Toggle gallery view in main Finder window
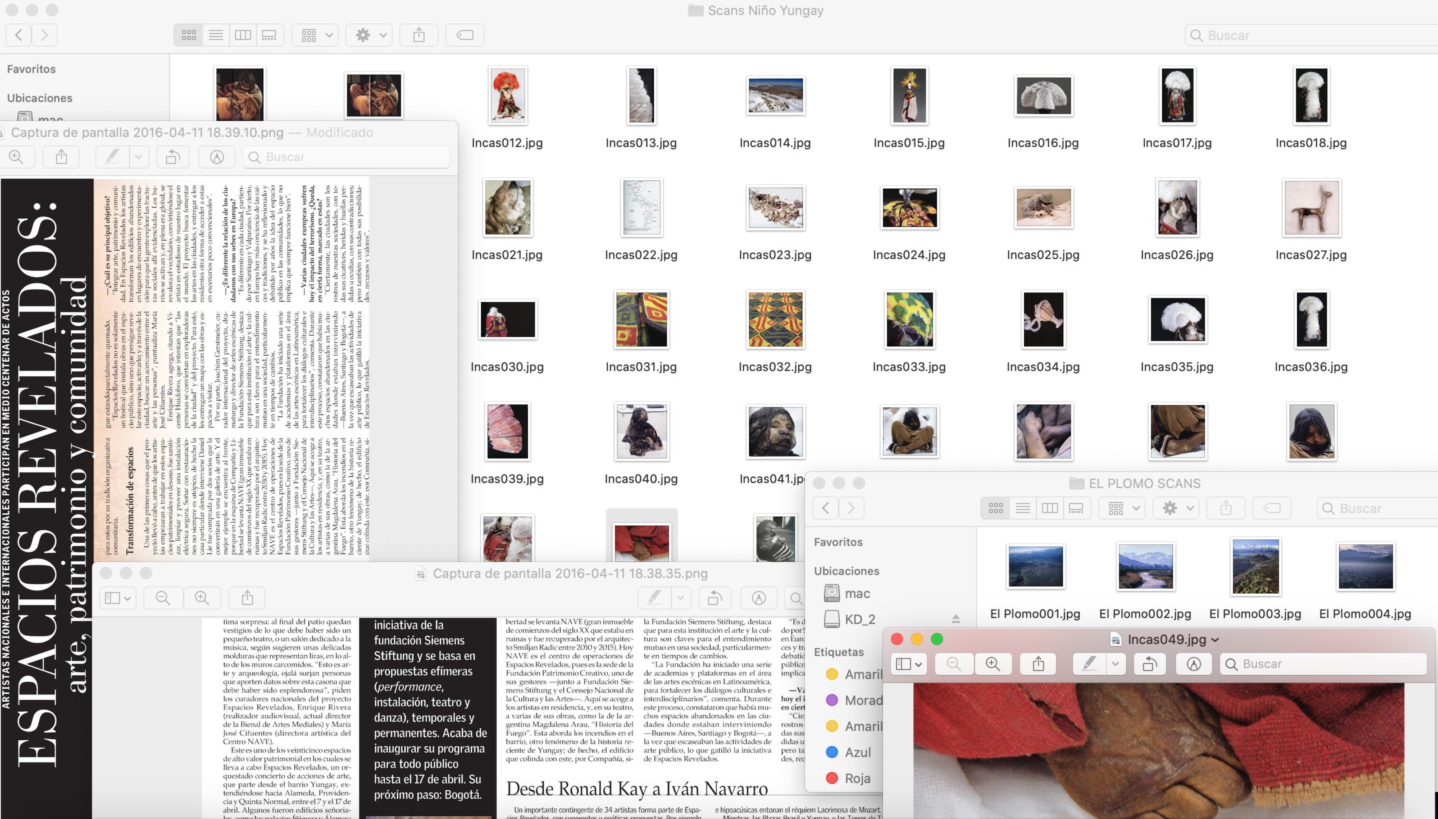Screen dimensions: 1438x819 pyautogui.click(x=270, y=35)
